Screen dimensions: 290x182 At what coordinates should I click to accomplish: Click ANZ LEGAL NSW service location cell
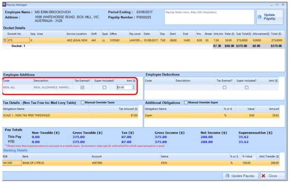[78, 40]
